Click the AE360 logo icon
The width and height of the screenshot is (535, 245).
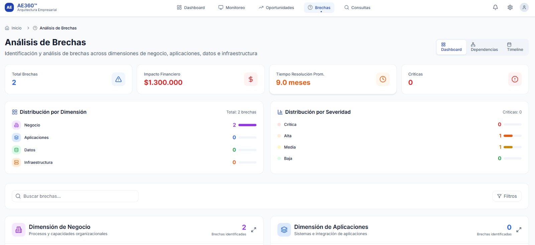tap(9, 7)
